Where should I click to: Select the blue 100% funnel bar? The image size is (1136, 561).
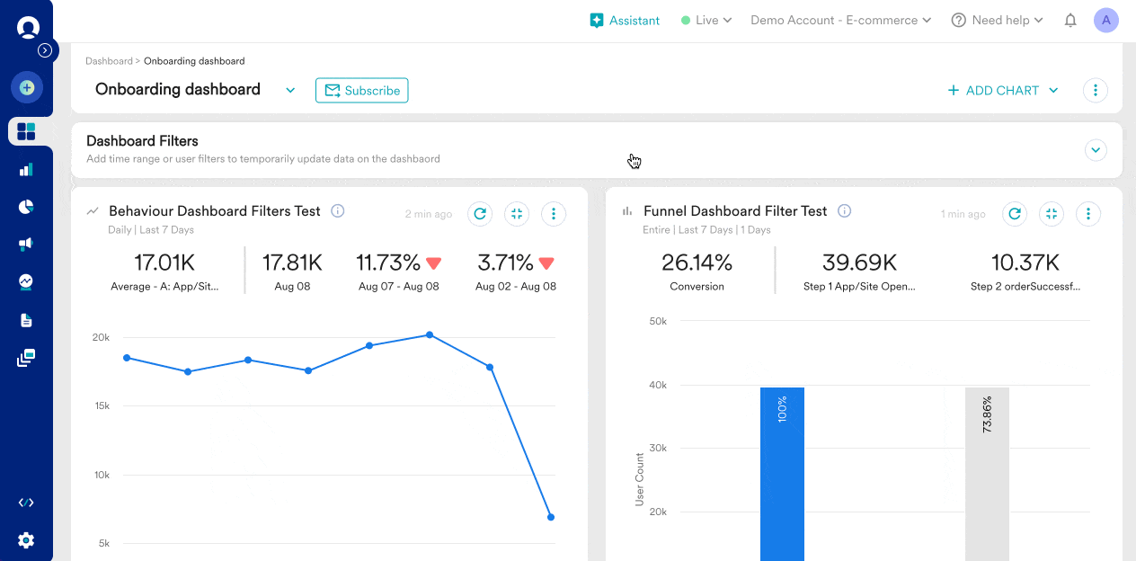tap(782, 467)
